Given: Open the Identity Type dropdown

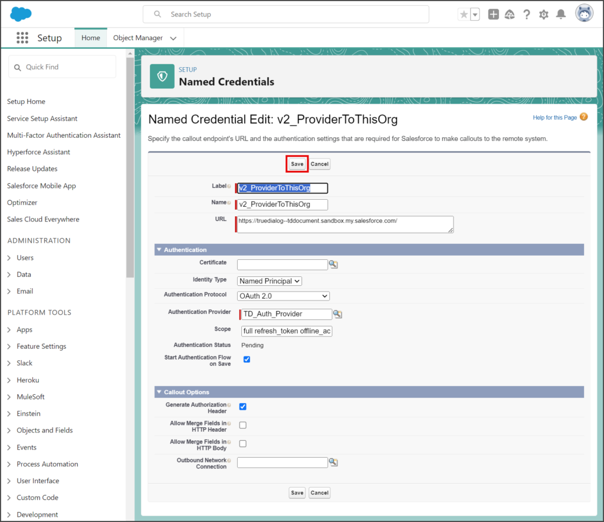Looking at the screenshot, I should pos(269,281).
